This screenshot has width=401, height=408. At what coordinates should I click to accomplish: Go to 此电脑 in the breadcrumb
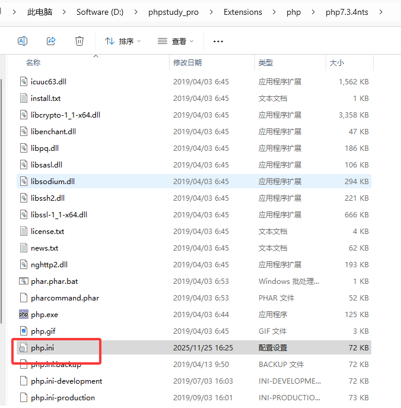point(40,12)
